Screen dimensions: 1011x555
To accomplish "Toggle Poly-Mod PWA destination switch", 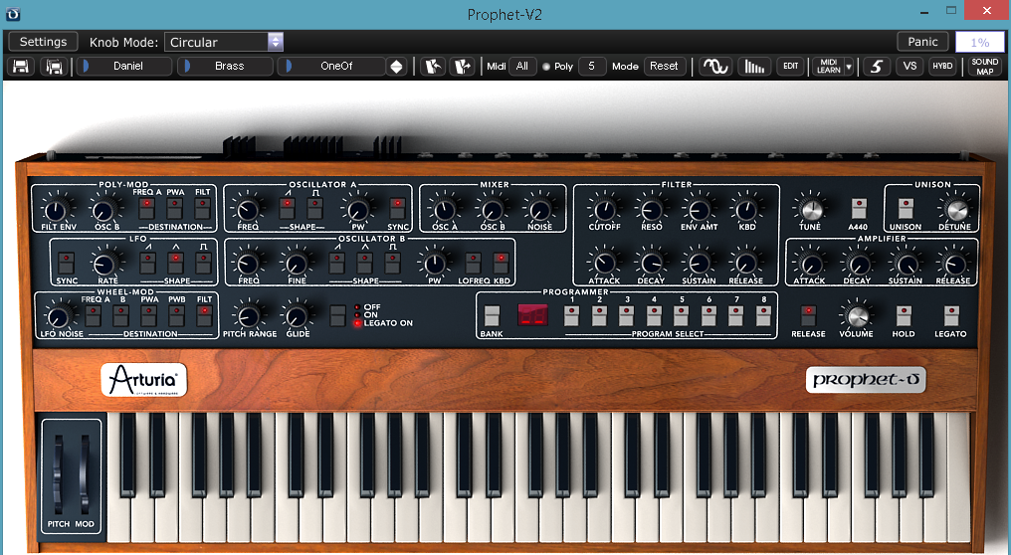I will [x=175, y=208].
